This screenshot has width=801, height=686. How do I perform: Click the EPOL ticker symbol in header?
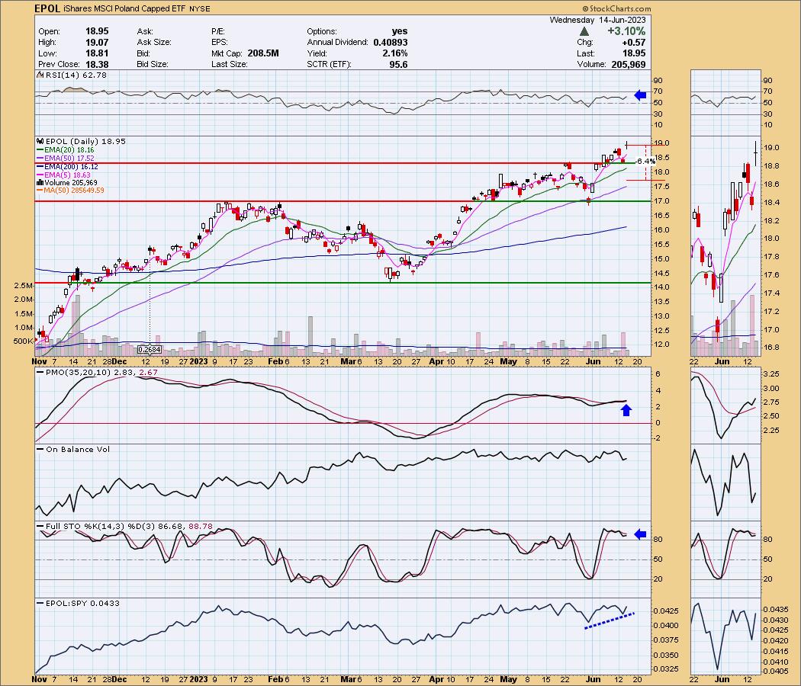pos(47,8)
